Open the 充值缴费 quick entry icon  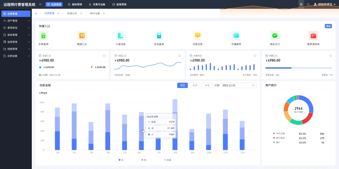236,35
